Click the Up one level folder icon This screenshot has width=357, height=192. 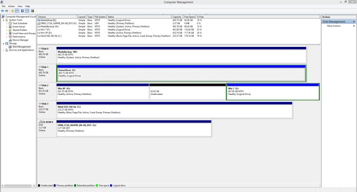[x=12, y=10]
